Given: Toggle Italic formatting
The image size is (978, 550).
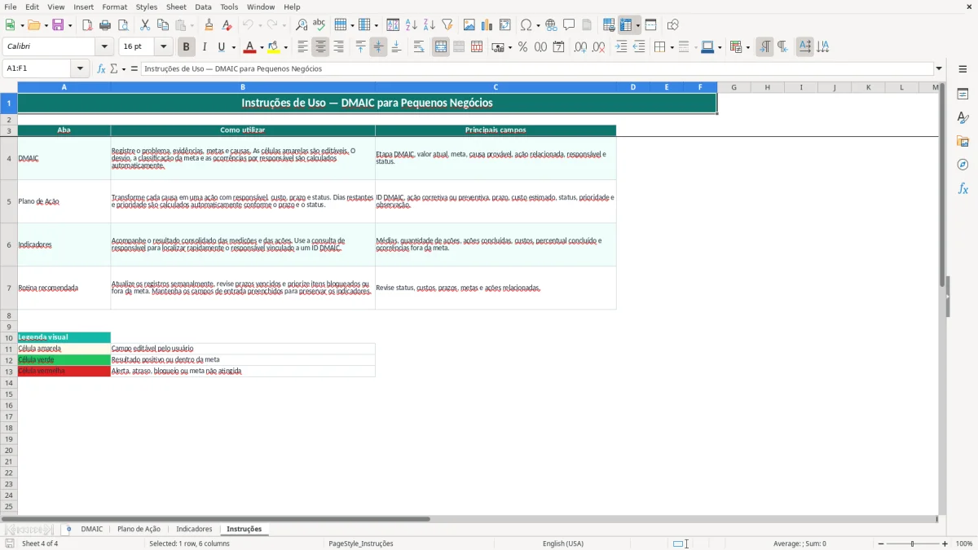Looking at the screenshot, I should [205, 47].
